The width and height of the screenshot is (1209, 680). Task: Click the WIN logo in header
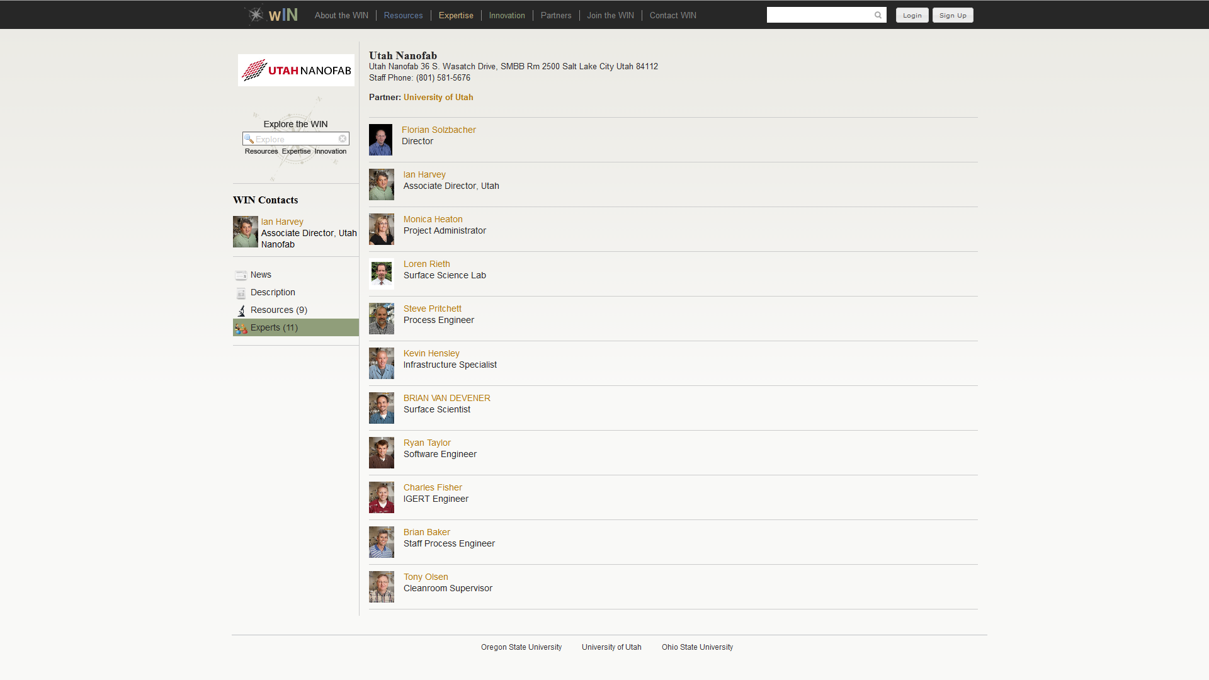tap(271, 14)
